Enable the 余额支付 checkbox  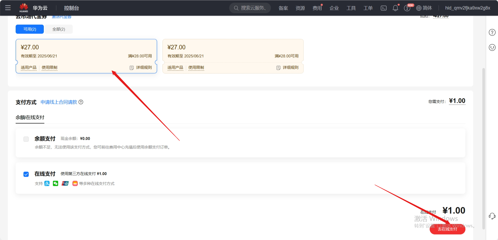click(x=26, y=139)
